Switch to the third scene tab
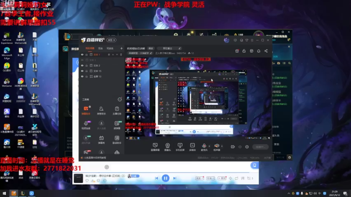 click(110, 48)
